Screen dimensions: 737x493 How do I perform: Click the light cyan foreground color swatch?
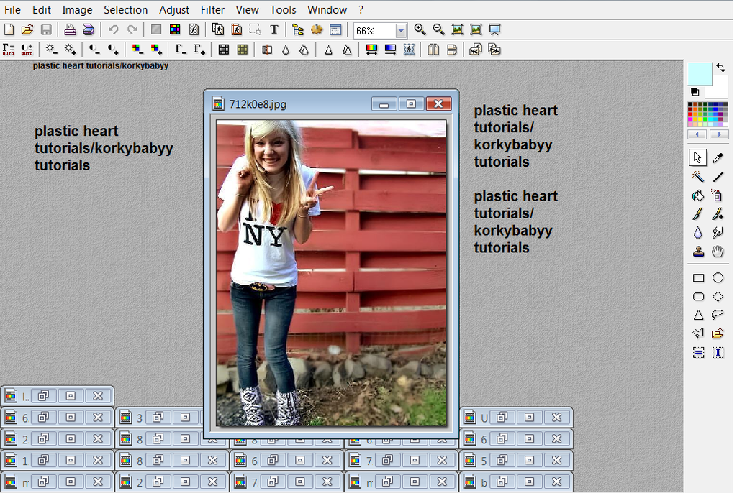pos(700,74)
